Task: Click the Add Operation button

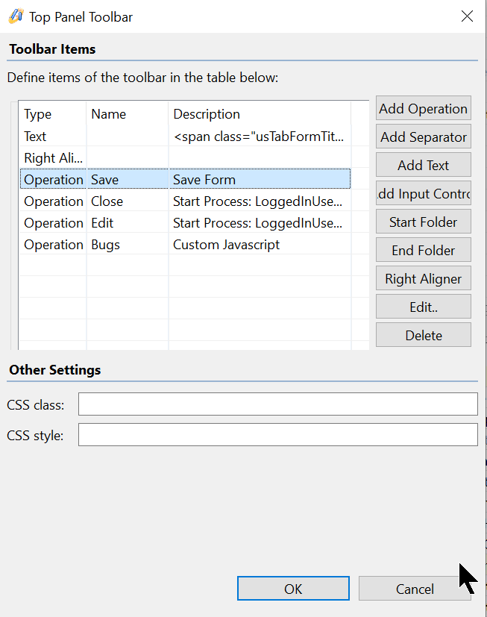Action: (424, 108)
